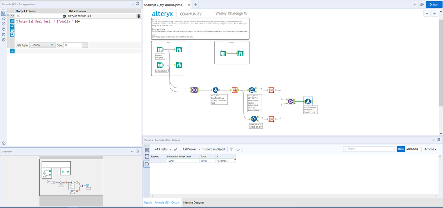
Task: Add a new expression with plus button
Action: coord(12,51)
